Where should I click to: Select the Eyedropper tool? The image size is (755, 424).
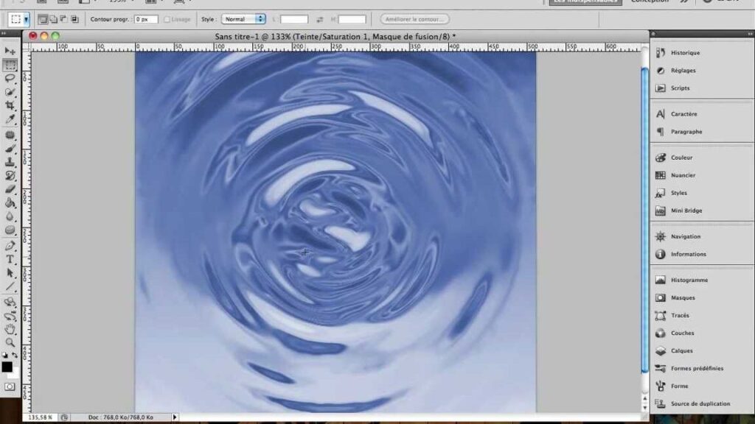[x=10, y=119]
